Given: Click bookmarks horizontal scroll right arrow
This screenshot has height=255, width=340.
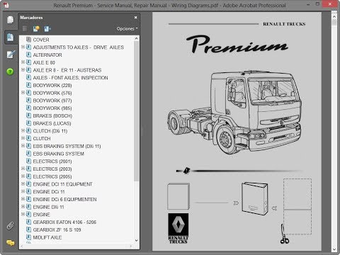Looking at the screenshot, I should point(130,246).
